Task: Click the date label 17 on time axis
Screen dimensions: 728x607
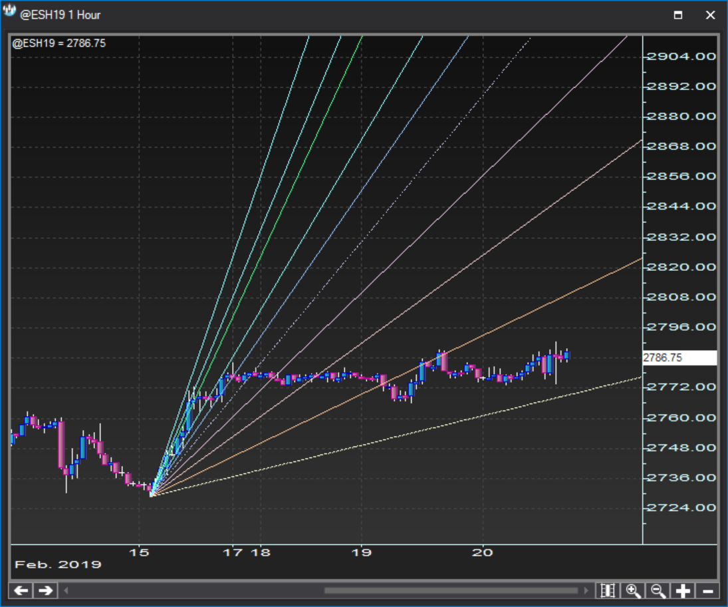Action: pos(233,552)
